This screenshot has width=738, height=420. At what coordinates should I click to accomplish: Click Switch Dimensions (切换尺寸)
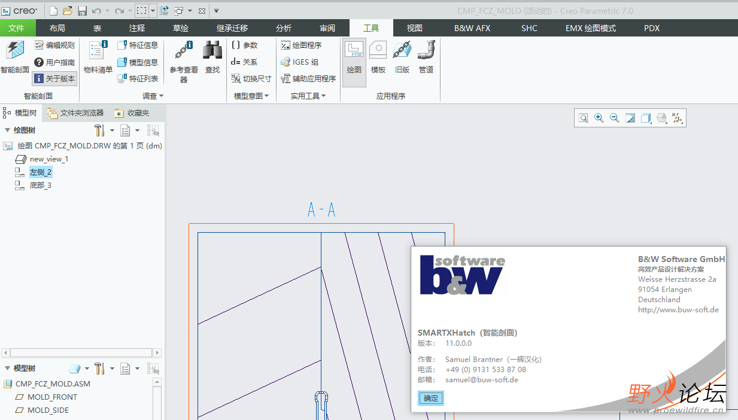tap(251, 78)
